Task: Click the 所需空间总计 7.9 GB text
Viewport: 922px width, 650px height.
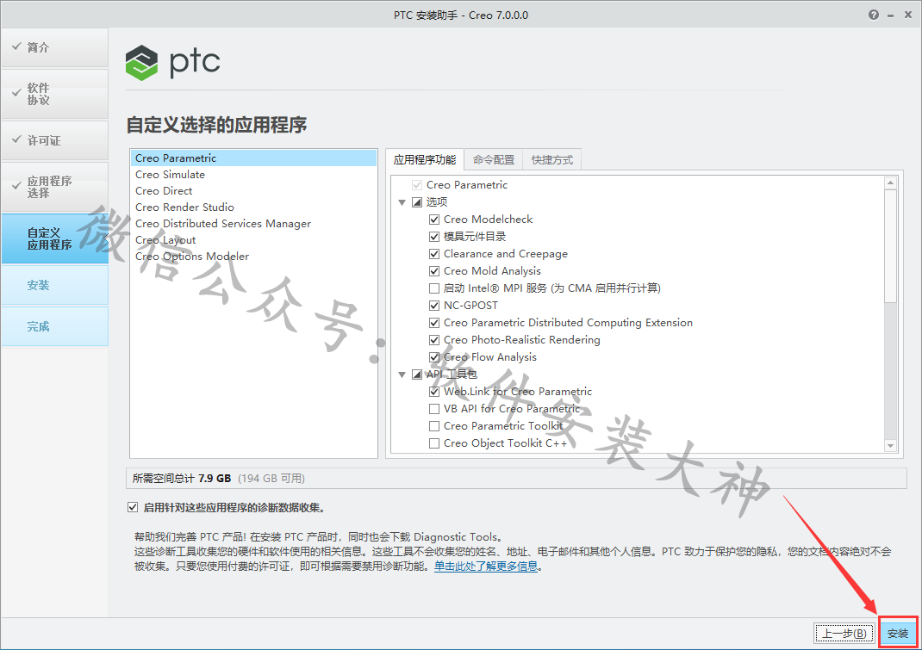Action: [x=182, y=479]
